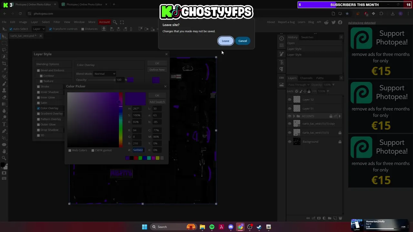Click the Leave button in the dialog
Screen dimensions: 413x232
click(x=226, y=41)
